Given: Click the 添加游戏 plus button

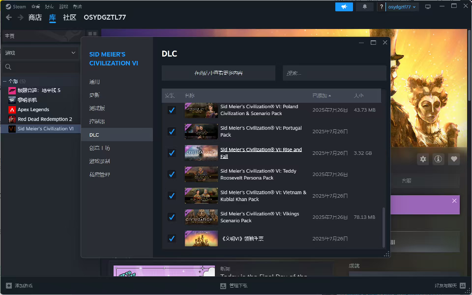Looking at the screenshot, I should 9,285.
